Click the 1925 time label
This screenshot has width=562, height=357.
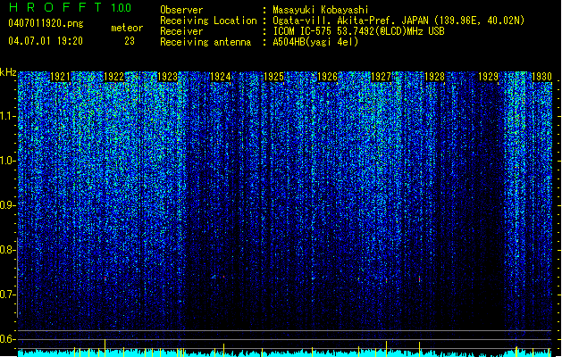coord(273,77)
